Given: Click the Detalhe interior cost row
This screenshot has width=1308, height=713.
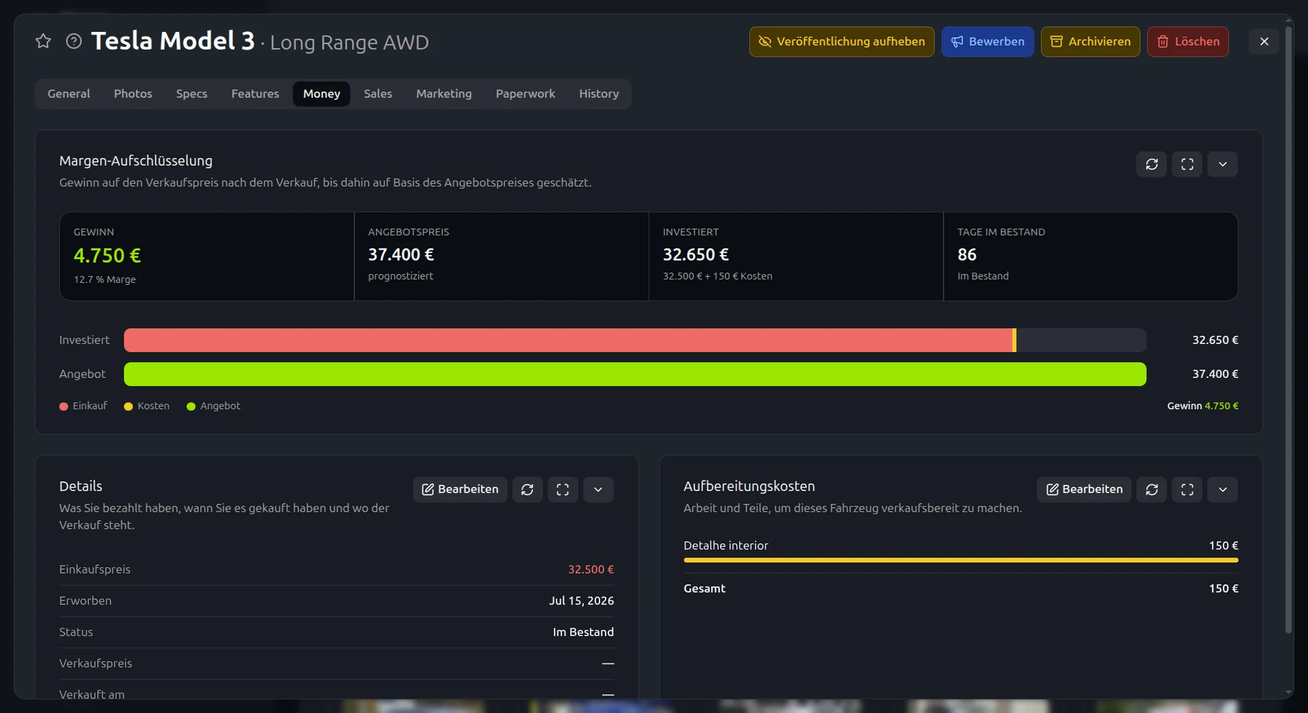Looking at the screenshot, I should 960,551.
